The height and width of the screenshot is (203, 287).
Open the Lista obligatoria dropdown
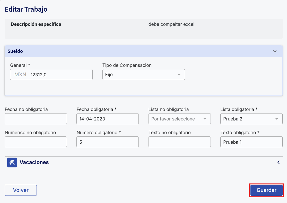pos(251,119)
